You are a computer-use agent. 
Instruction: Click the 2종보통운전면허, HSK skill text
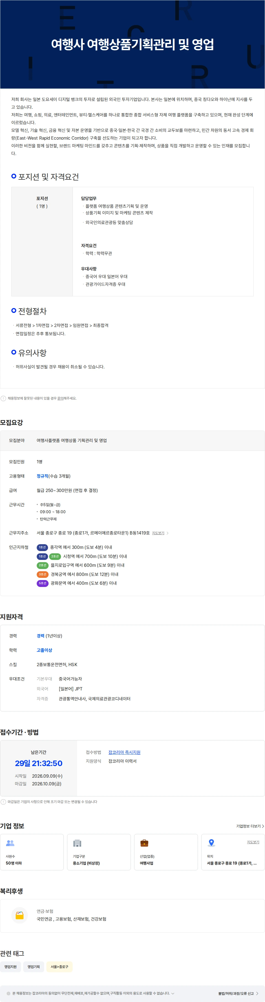(x=57, y=665)
